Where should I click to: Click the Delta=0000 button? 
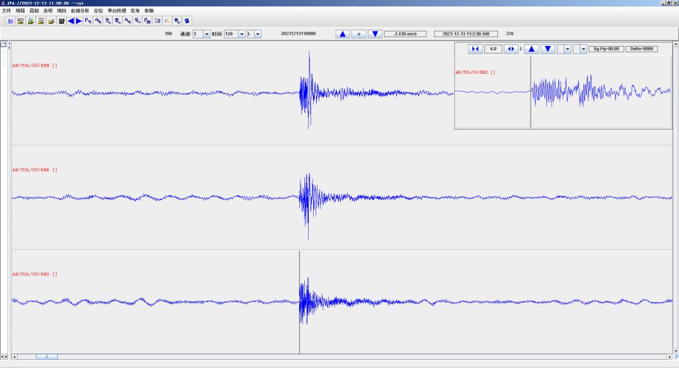(641, 49)
